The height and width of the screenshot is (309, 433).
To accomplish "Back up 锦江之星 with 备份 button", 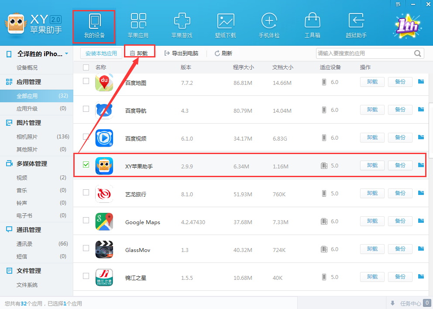I will [400, 277].
